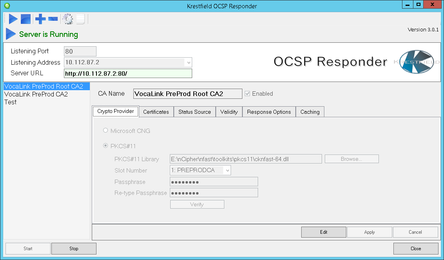This screenshot has width=444, height=260.
Task: Click the Edit button
Action: (323, 232)
